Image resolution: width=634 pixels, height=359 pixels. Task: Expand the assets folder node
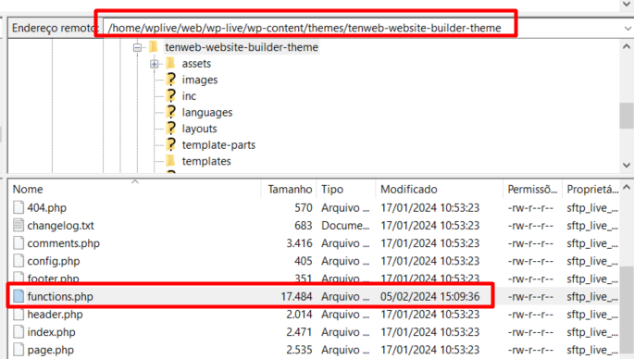click(x=154, y=64)
